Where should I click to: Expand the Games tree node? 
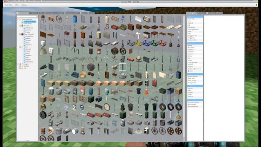pyautogui.click(x=20, y=66)
